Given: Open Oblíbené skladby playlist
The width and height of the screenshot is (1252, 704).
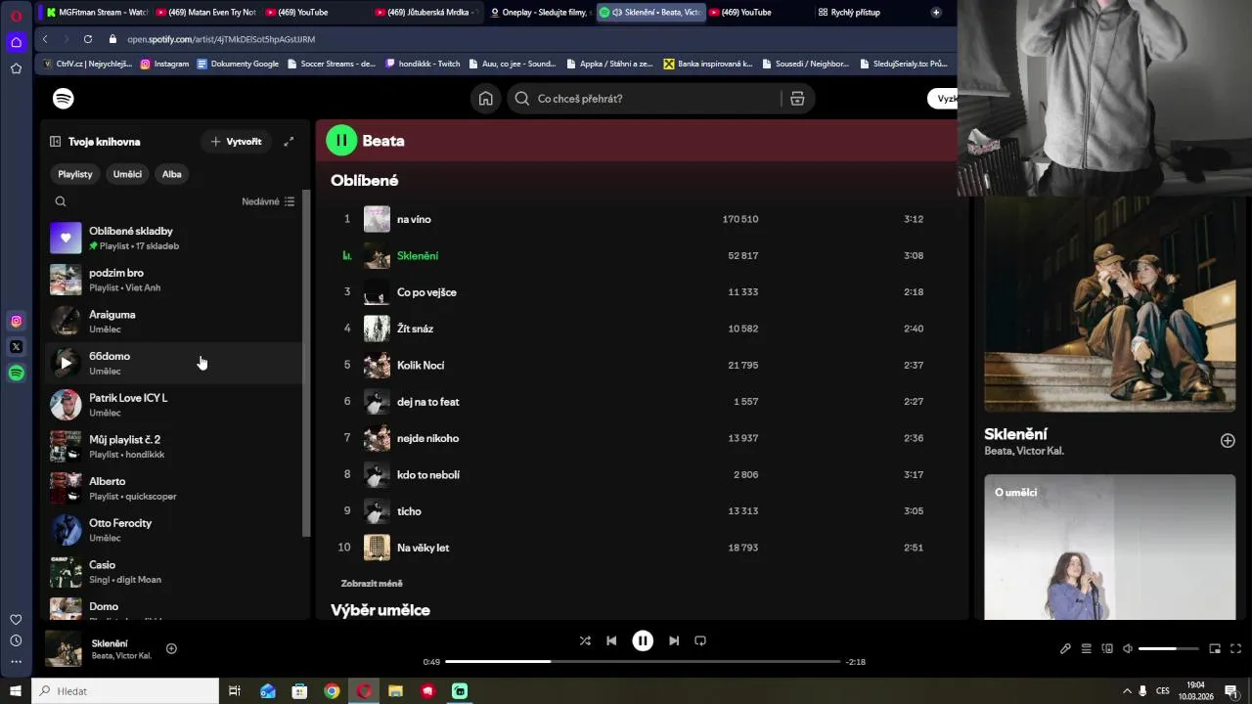Looking at the screenshot, I should coord(174,238).
